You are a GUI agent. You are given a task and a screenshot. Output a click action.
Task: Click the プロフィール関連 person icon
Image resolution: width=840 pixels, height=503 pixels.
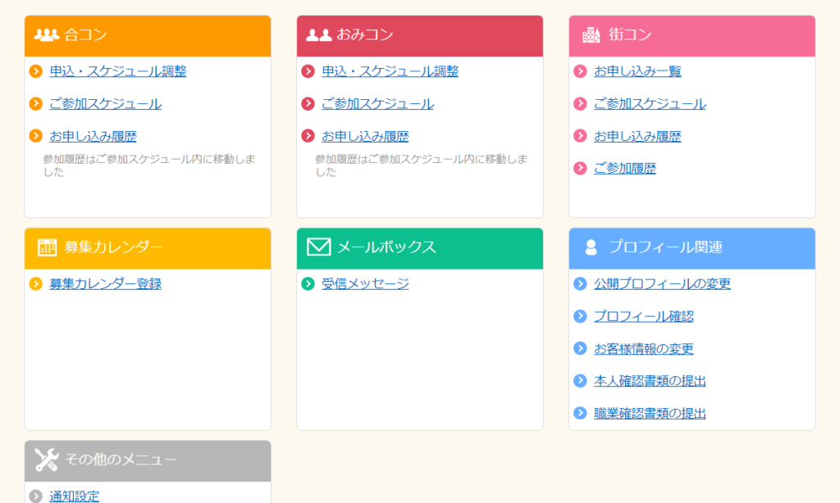[x=591, y=247]
